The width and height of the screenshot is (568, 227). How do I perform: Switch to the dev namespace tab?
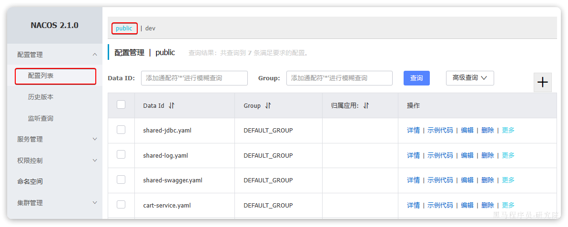pos(150,28)
